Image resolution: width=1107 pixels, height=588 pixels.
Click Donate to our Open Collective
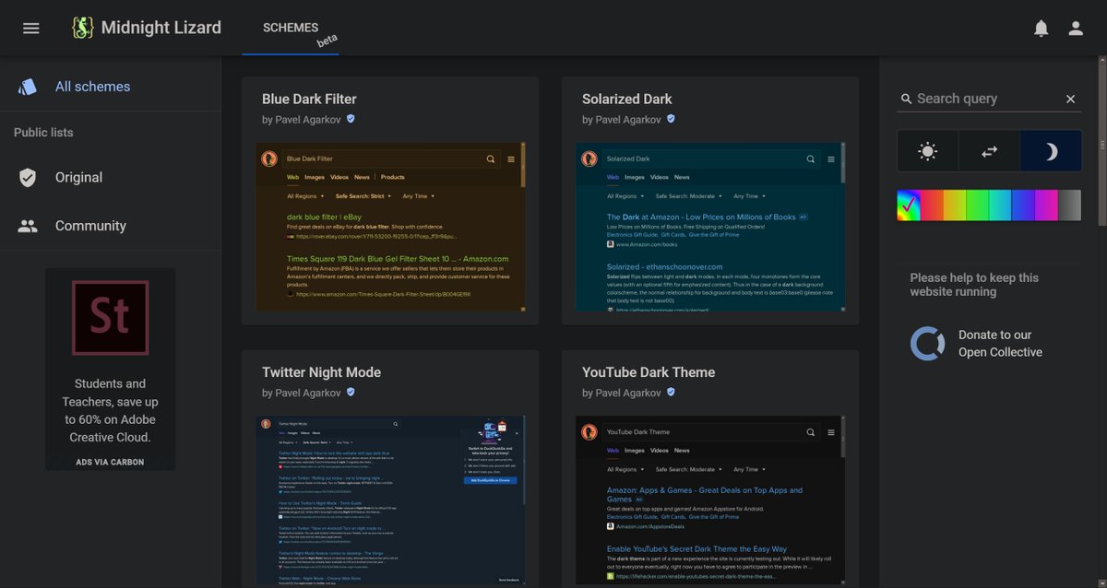pyautogui.click(x=1000, y=344)
